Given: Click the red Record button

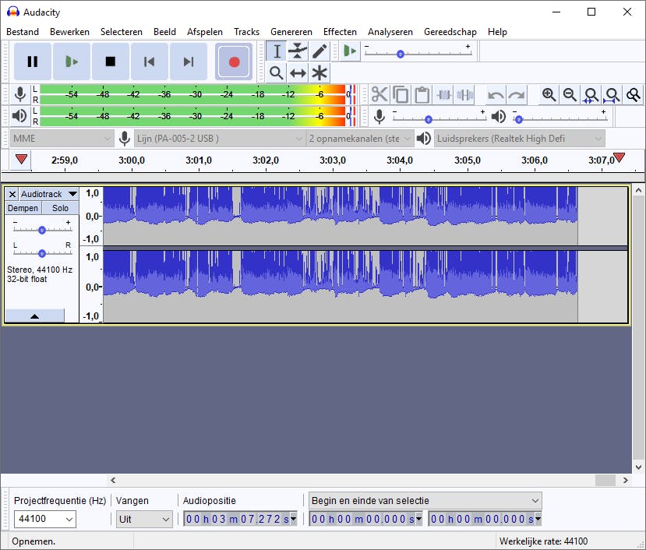Looking at the screenshot, I should [234, 62].
